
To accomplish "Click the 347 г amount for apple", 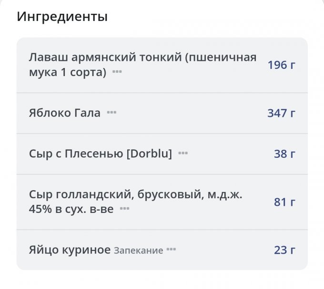I will (x=281, y=113).
